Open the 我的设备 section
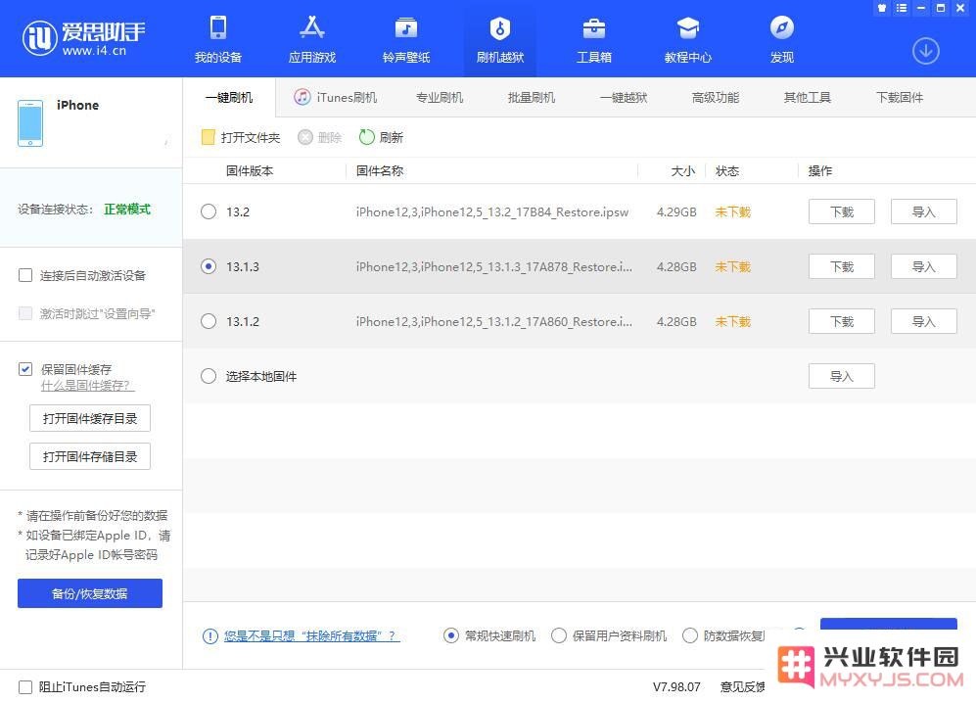976x703 pixels. [x=218, y=40]
